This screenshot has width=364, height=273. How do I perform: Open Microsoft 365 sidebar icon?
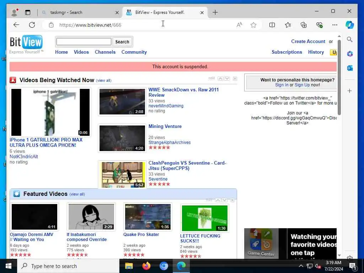coord(350,54)
